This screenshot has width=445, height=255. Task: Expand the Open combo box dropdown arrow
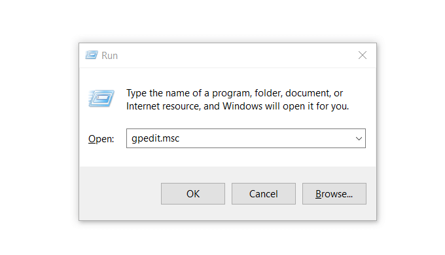pyautogui.click(x=359, y=138)
